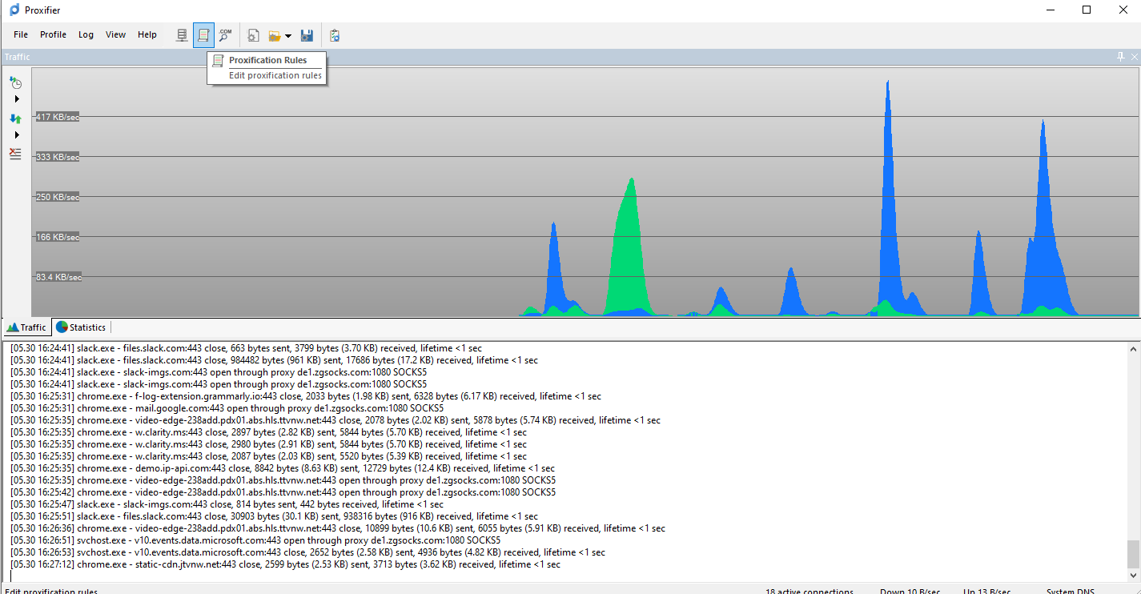Open the File menu
The image size is (1141, 594).
21,34
